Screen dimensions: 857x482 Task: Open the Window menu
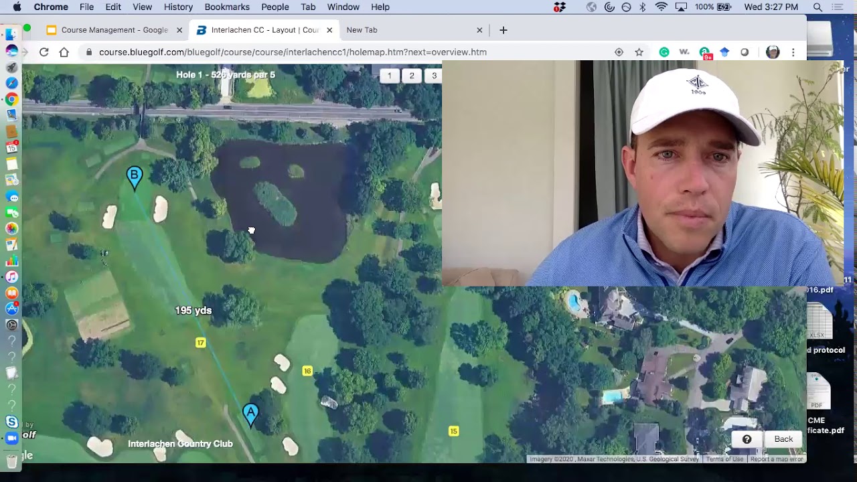point(343,7)
